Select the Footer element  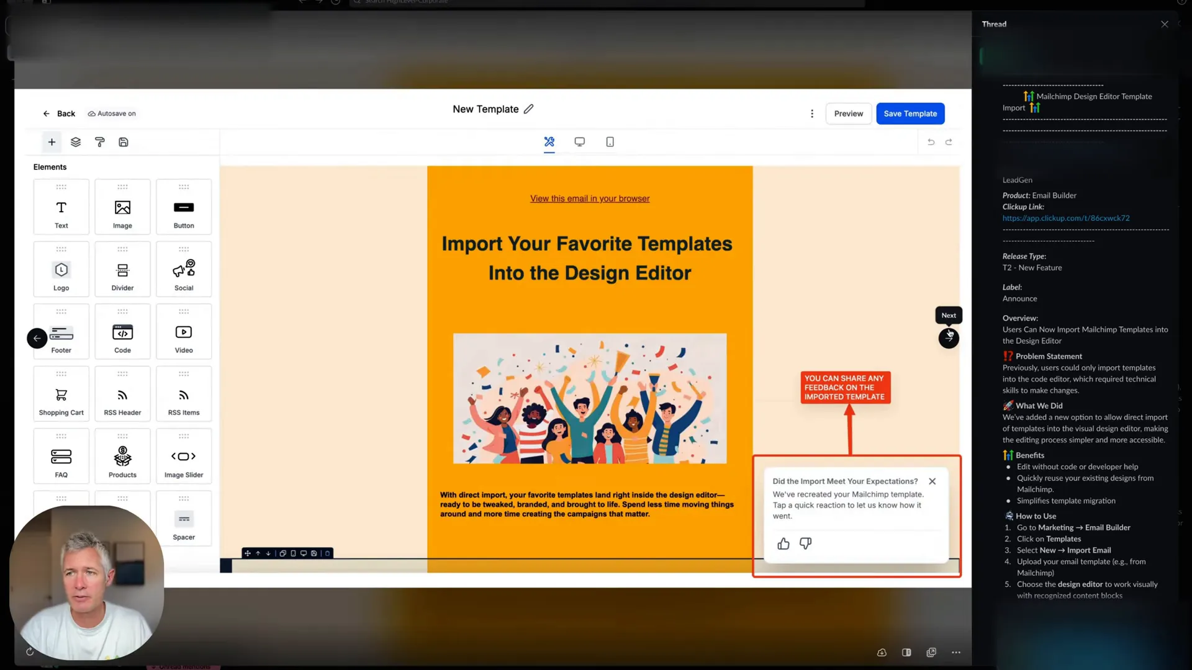[x=61, y=333]
